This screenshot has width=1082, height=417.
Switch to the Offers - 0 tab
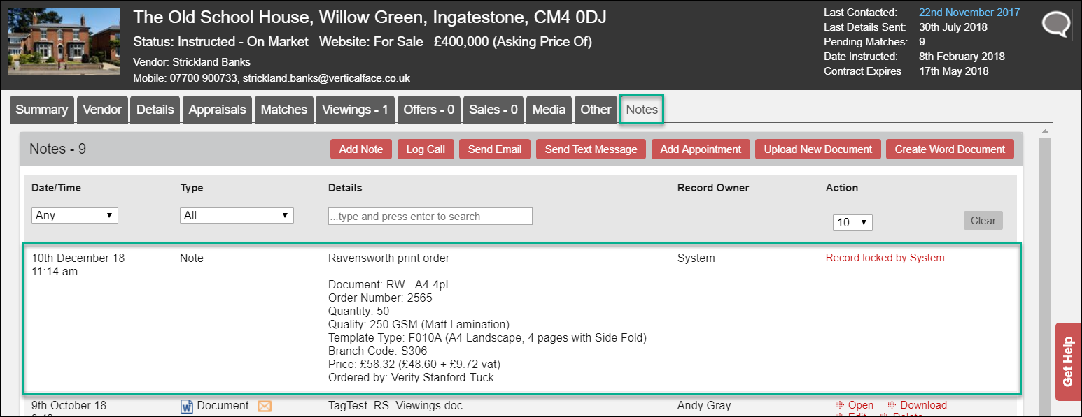(x=429, y=110)
